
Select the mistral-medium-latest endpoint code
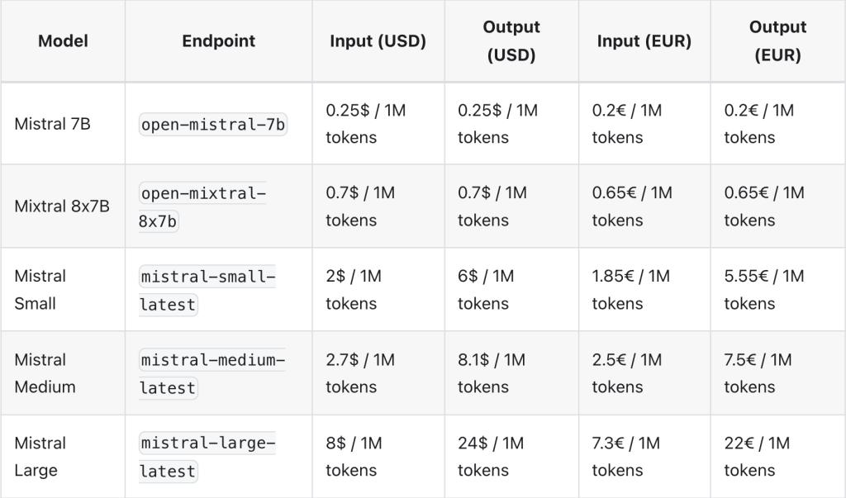212,373
